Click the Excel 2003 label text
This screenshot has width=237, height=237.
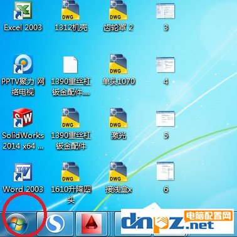(23, 28)
